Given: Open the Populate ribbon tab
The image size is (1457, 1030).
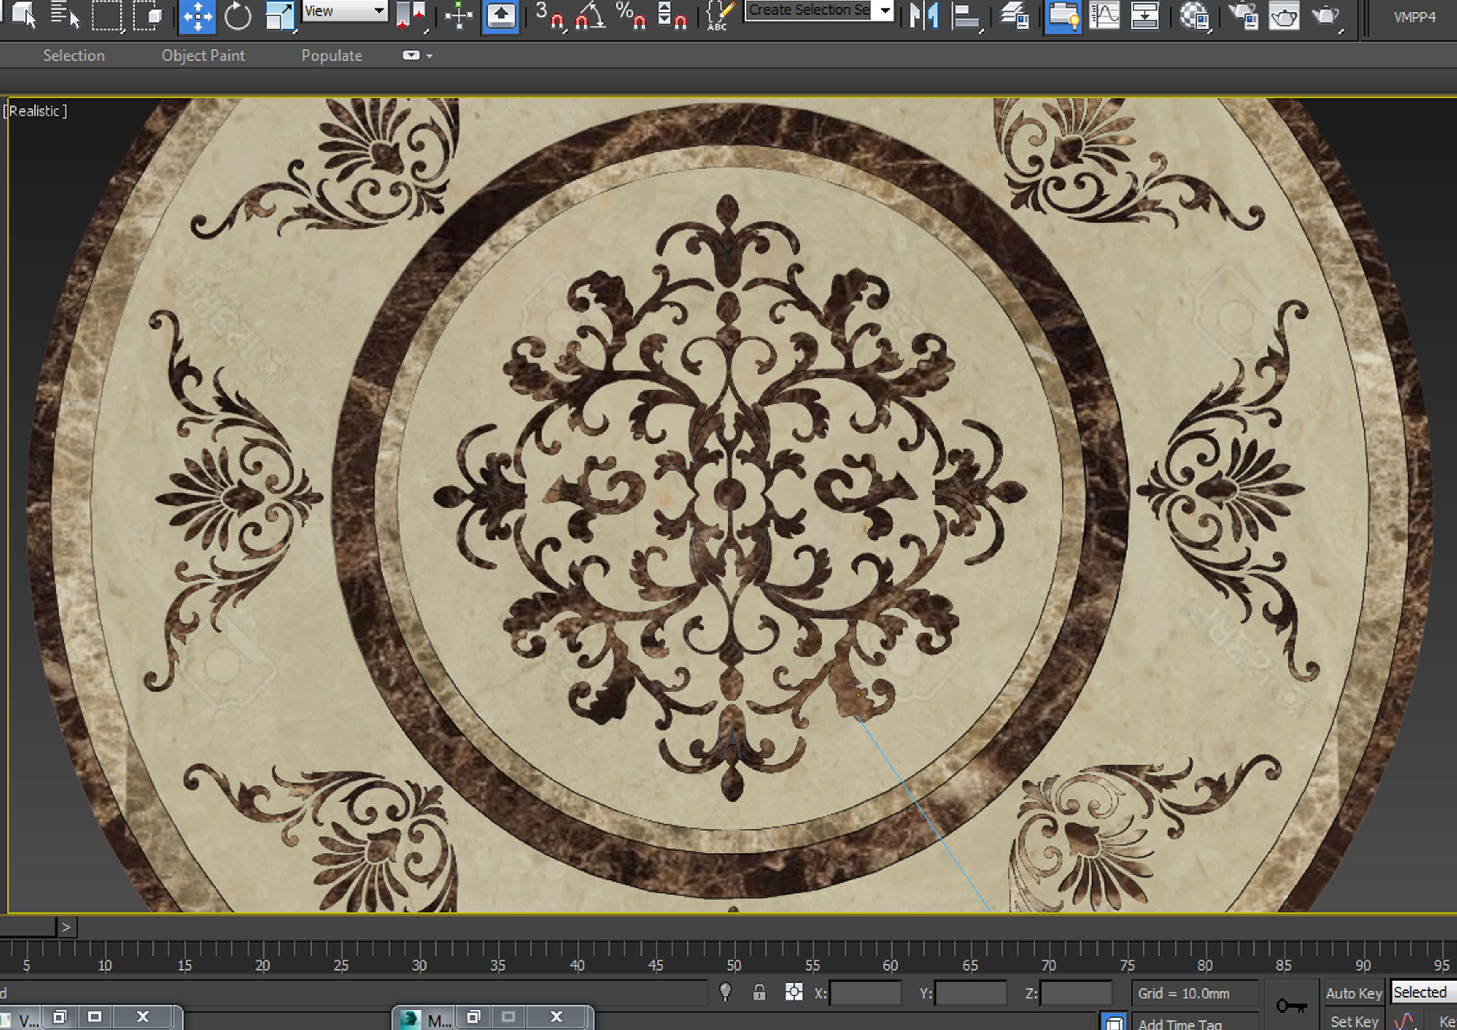Looking at the screenshot, I should [x=331, y=56].
